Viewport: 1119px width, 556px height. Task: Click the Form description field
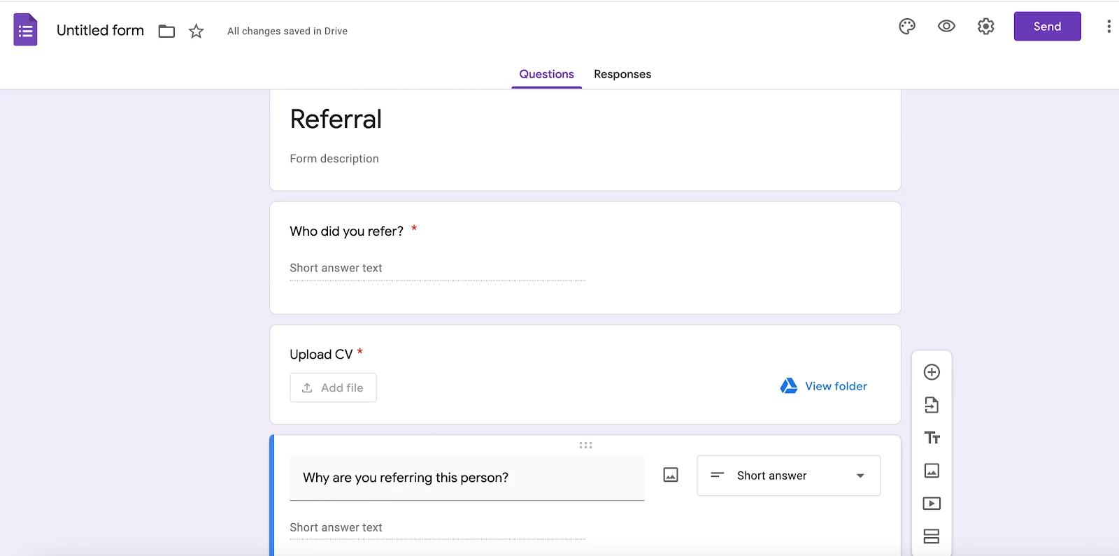coord(334,159)
